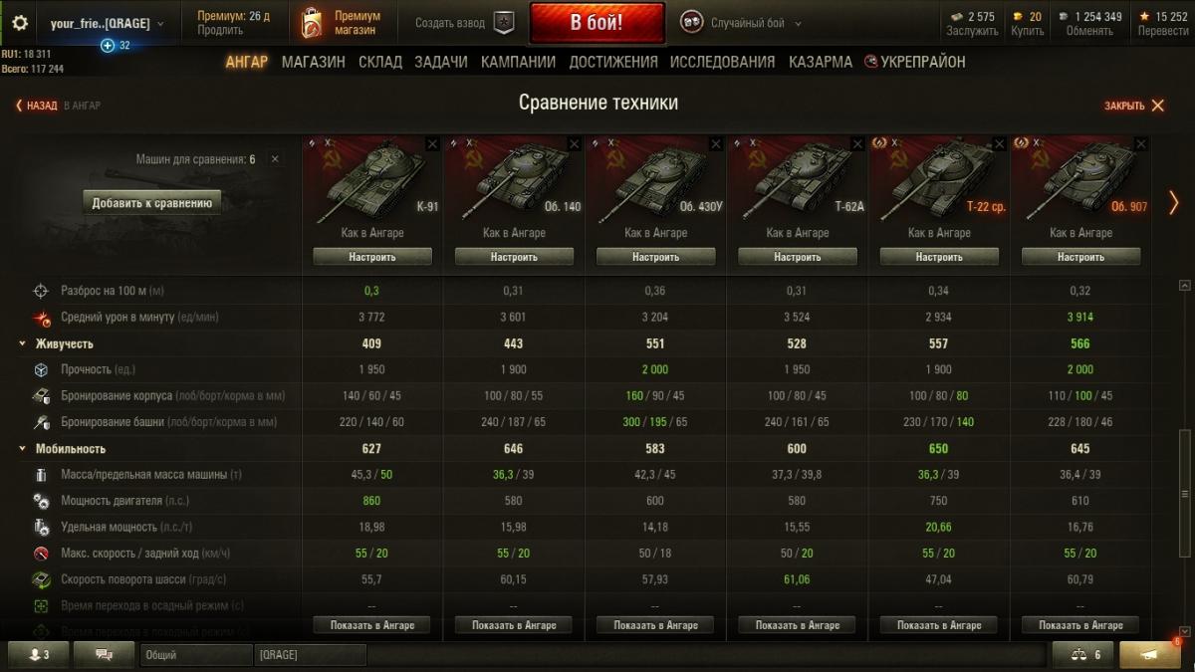Viewport: 1195px width, 672px height.
Task: Click the Premium shop bag icon
Action: coord(313,23)
